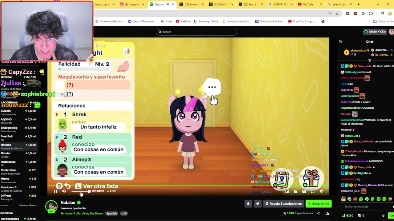
Task: Open Nabriel Roblox channel in sidebar
Action: pyautogui.click(x=18, y=155)
